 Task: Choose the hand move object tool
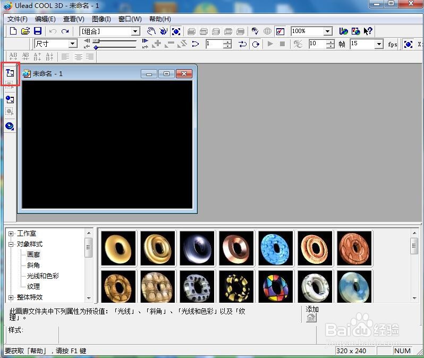click(151, 31)
